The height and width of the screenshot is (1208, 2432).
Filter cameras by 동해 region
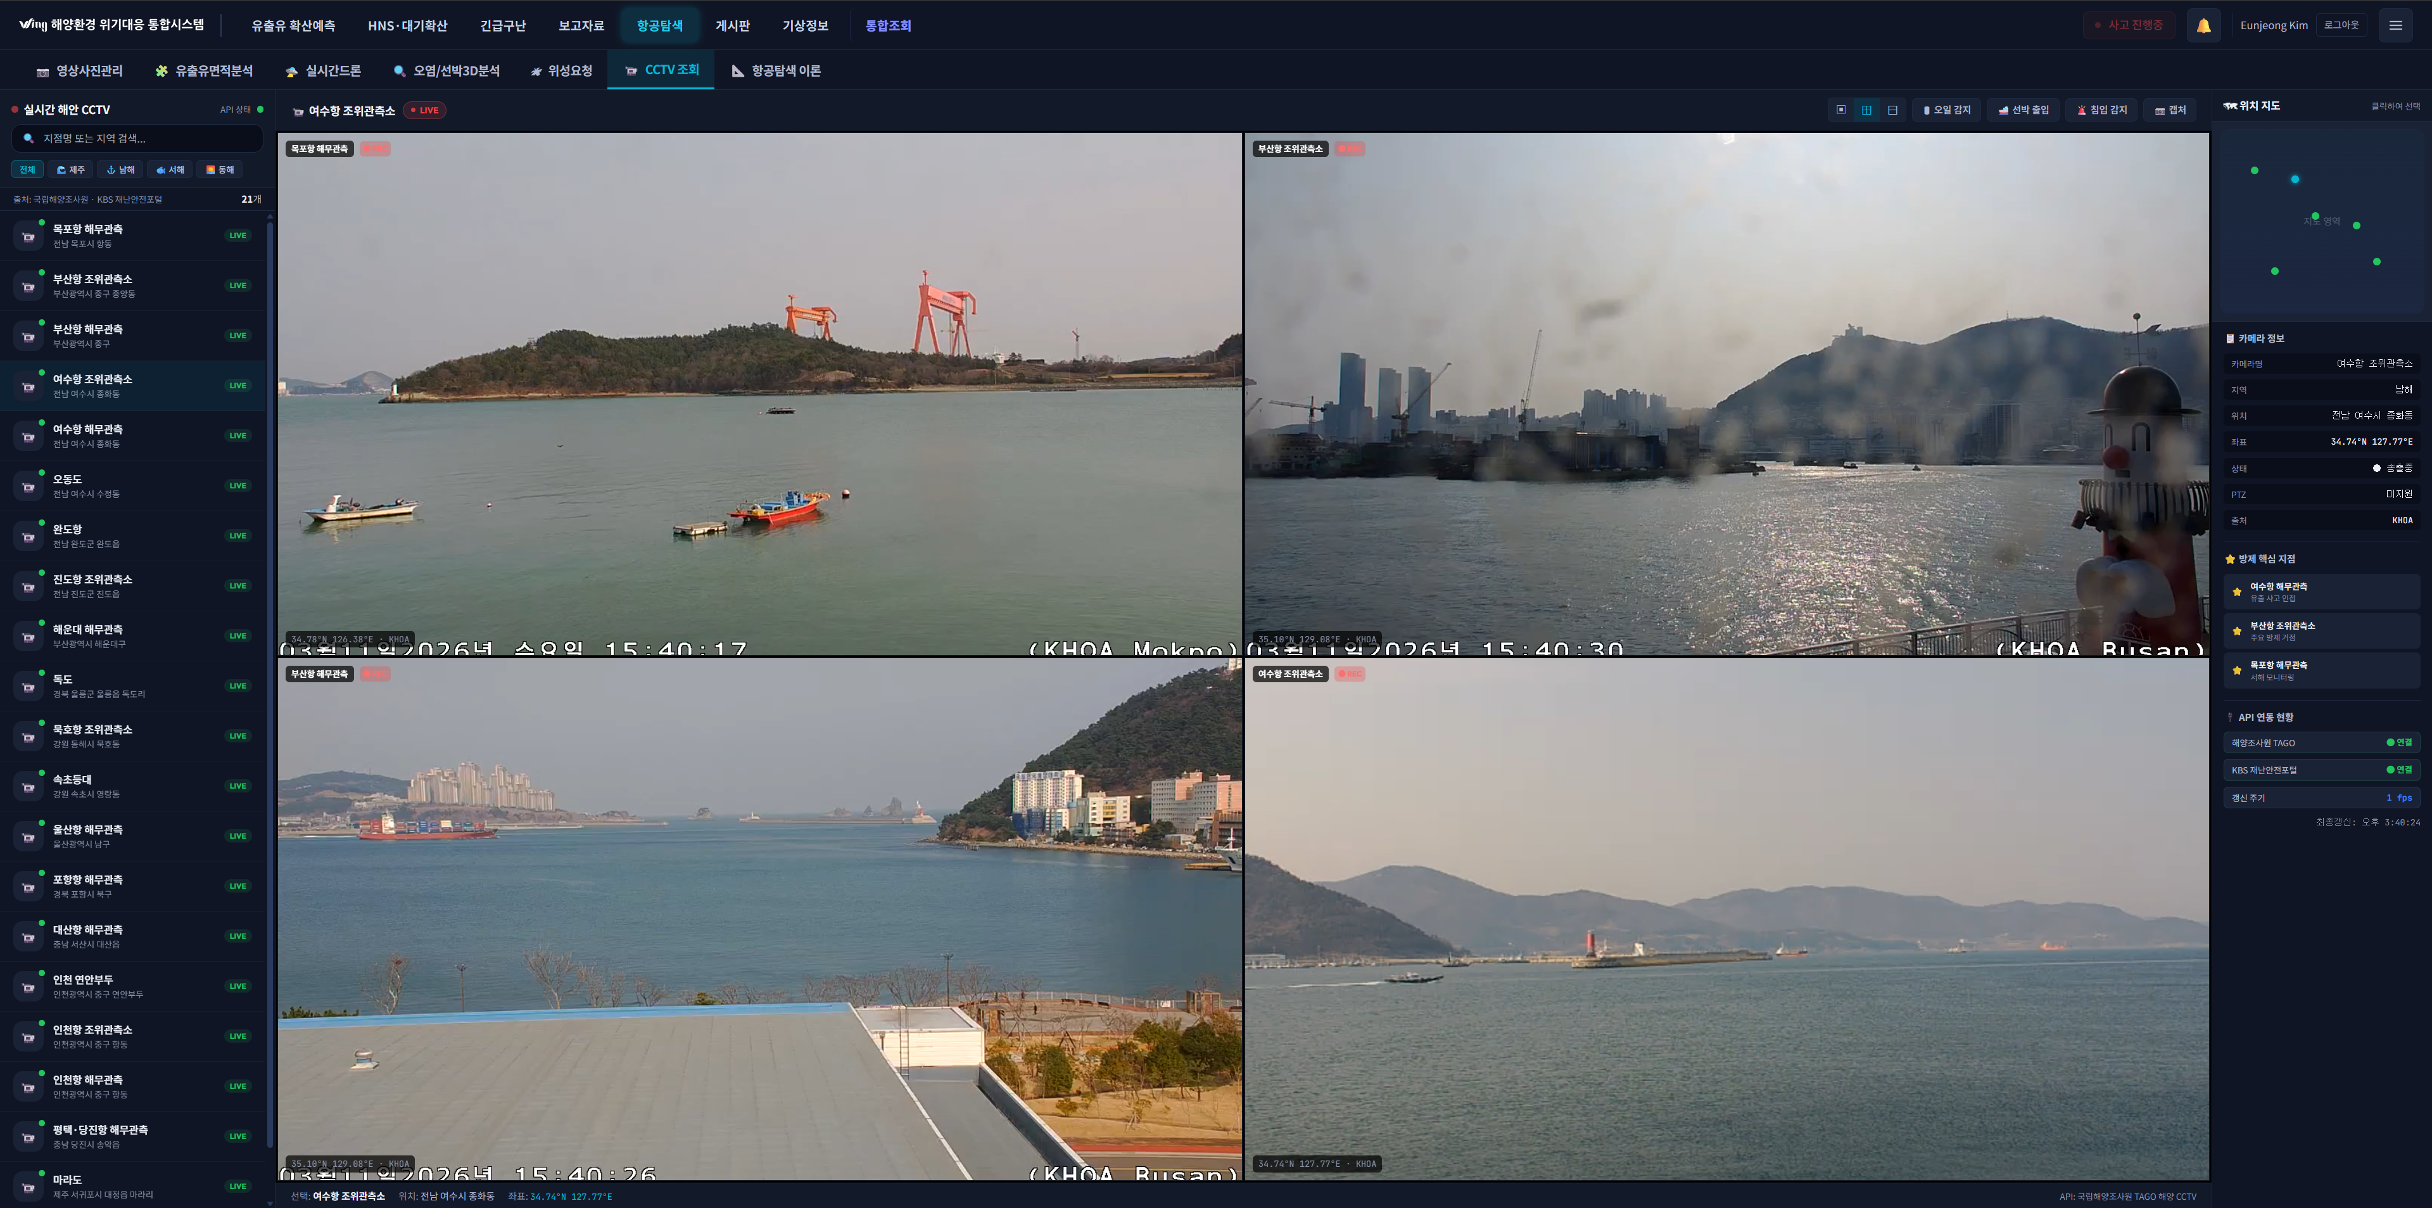(220, 170)
